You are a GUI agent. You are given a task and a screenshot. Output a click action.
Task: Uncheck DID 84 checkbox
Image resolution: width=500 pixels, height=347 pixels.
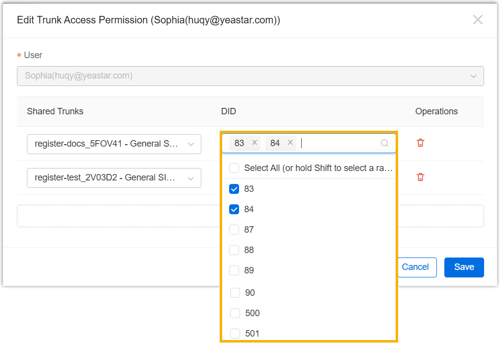click(234, 209)
